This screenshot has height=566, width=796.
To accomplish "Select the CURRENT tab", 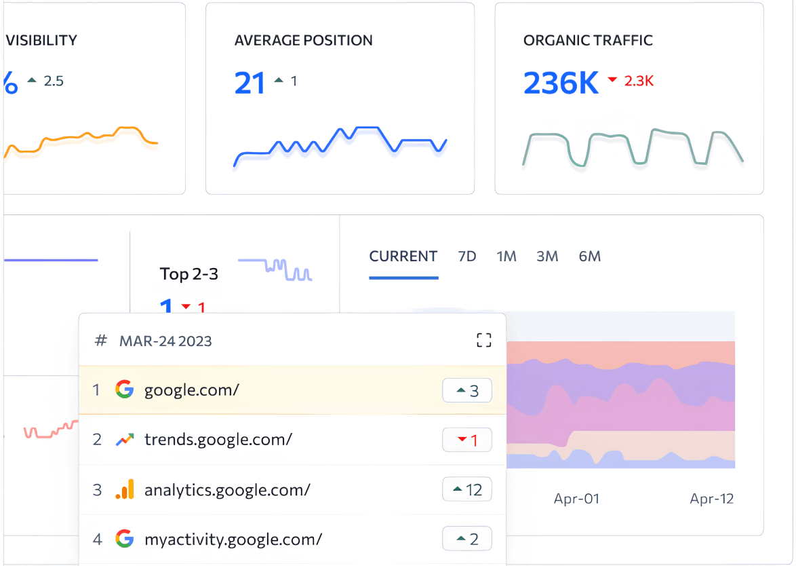I will [403, 257].
